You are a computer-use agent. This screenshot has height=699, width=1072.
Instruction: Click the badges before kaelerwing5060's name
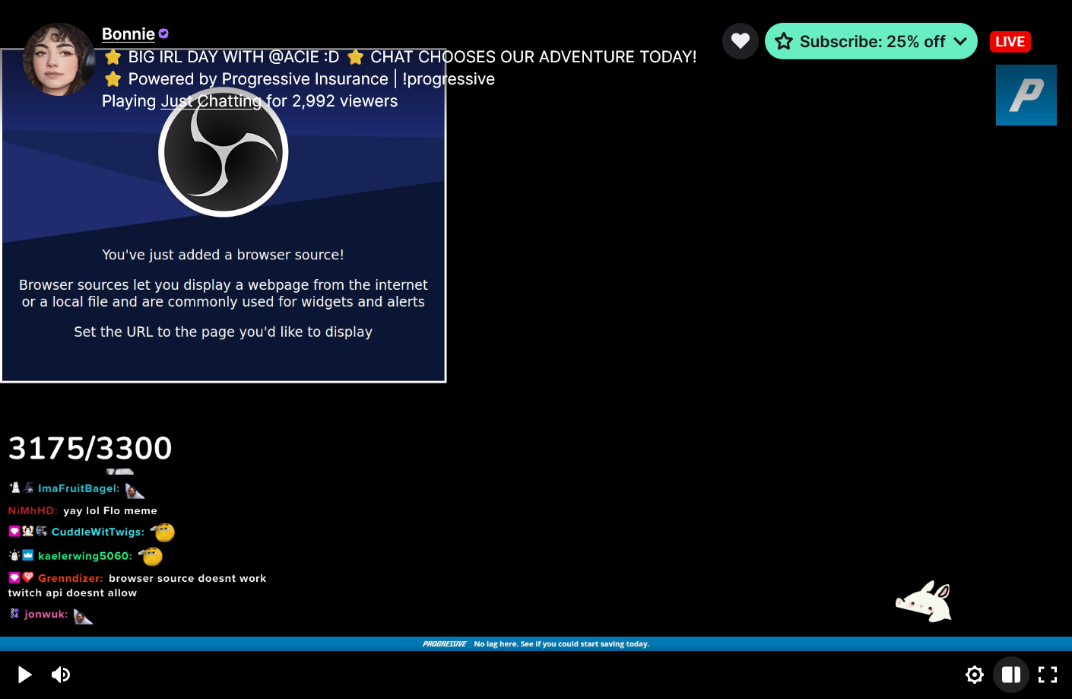21,555
